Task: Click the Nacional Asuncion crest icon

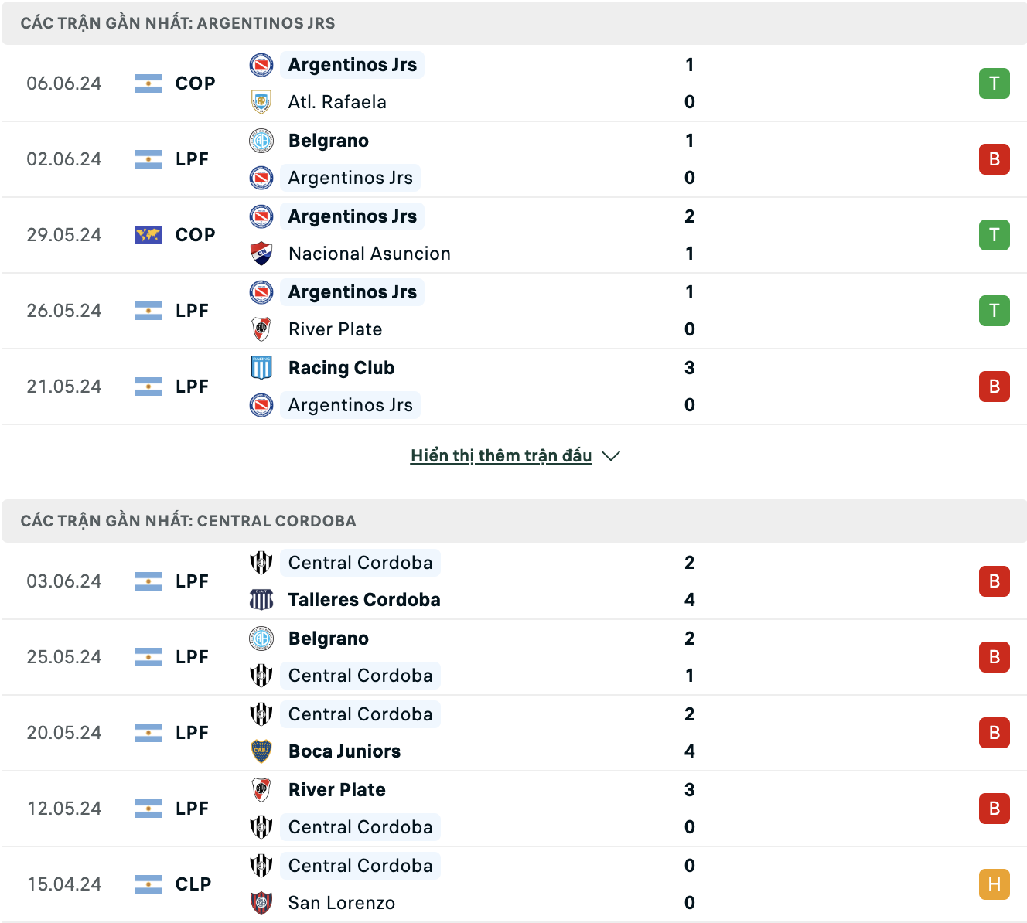Action: (x=261, y=254)
